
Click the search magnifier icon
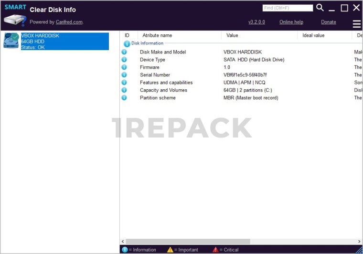click(x=320, y=8)
